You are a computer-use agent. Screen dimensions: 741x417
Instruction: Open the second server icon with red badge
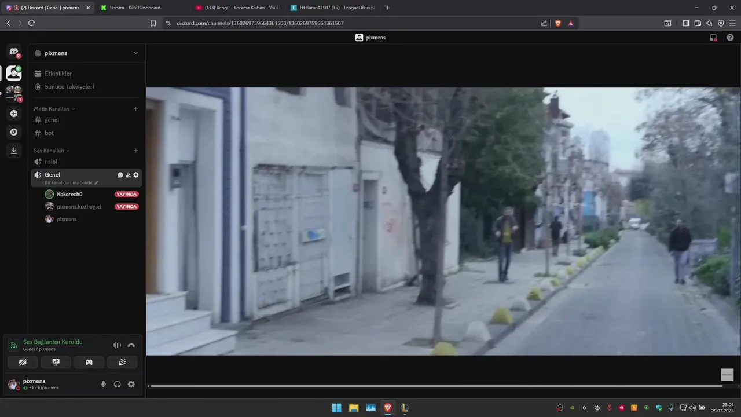pos(14,93)
